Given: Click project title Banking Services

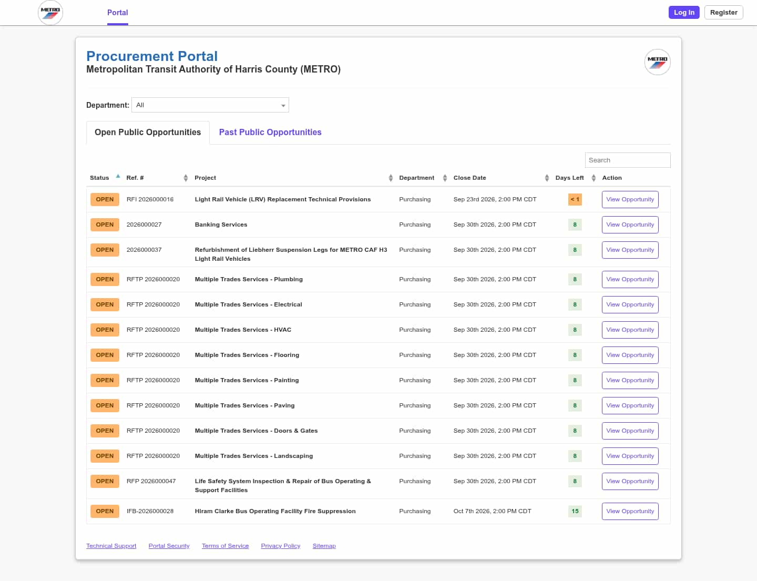Looking at the screenshot, I should click(x=221, y=225).
